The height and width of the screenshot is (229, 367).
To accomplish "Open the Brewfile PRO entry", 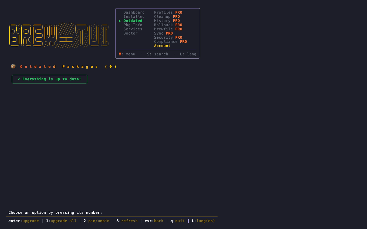I will pos(168,29).
